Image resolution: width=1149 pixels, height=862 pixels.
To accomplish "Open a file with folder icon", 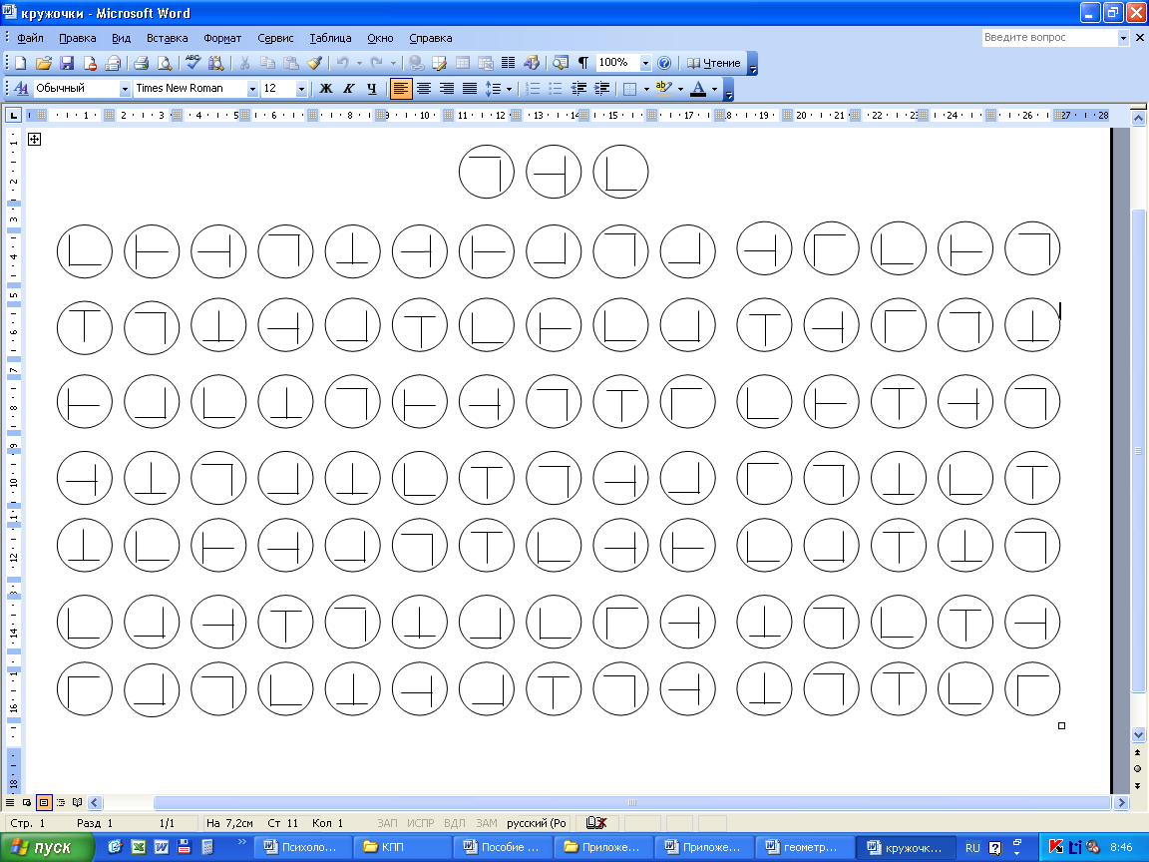I will (x=44, y=63).
